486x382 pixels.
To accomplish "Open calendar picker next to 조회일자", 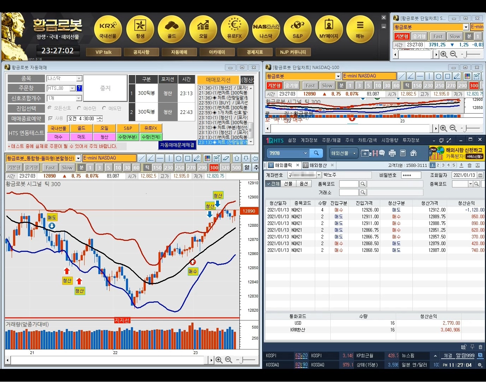I will click(x=480, y=175).
